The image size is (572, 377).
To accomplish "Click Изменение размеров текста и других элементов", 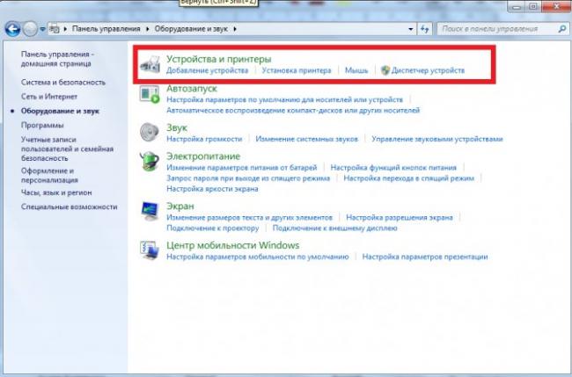I will click(250, 217).
